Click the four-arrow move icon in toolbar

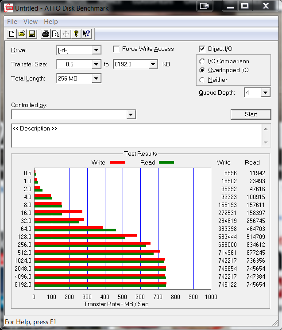(x=66, y=34)
